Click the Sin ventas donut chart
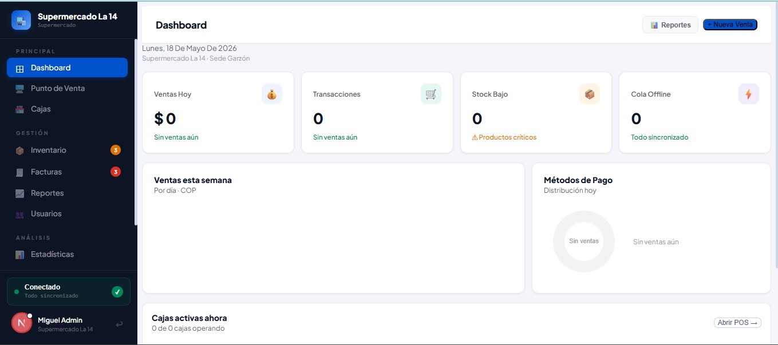 click(584, 241)
